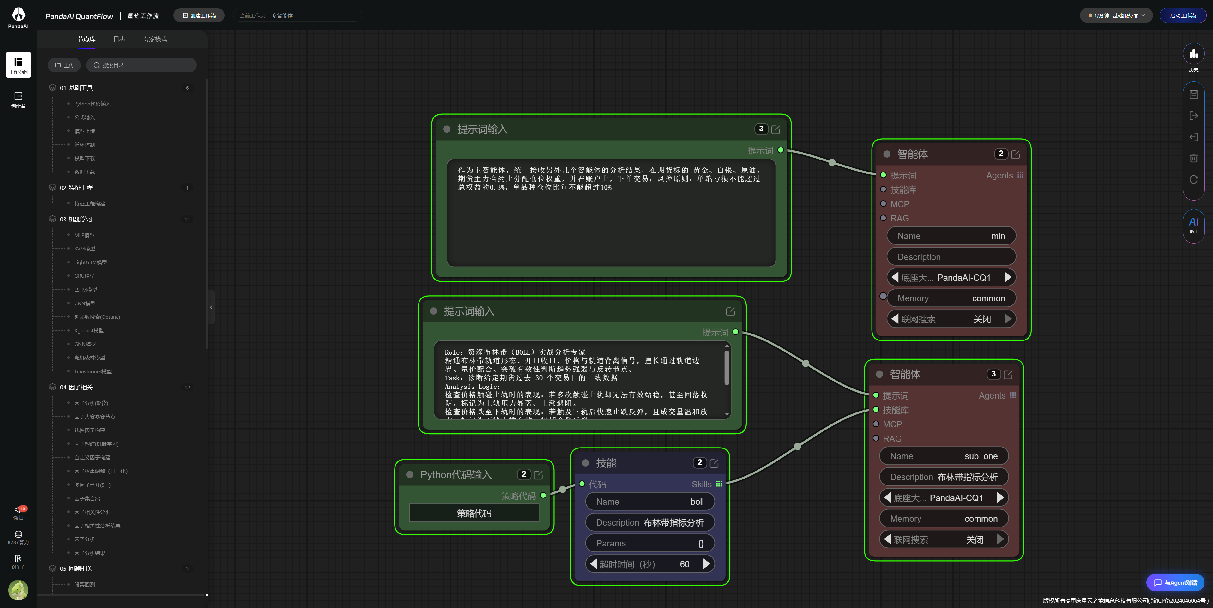Screen dimensions: 1213x608
Task: Switch to the 日志 tab
Action: pos(119,39)
